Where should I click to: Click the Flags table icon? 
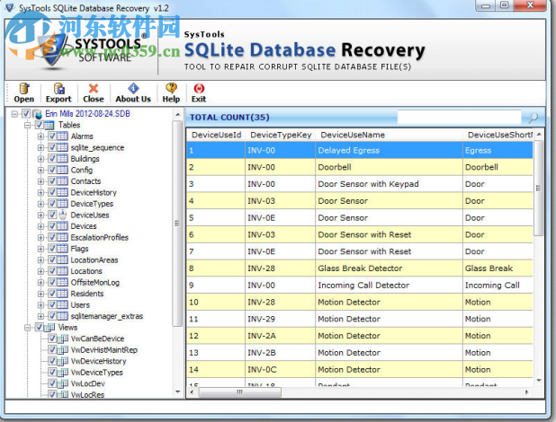(x=62, y=249)
